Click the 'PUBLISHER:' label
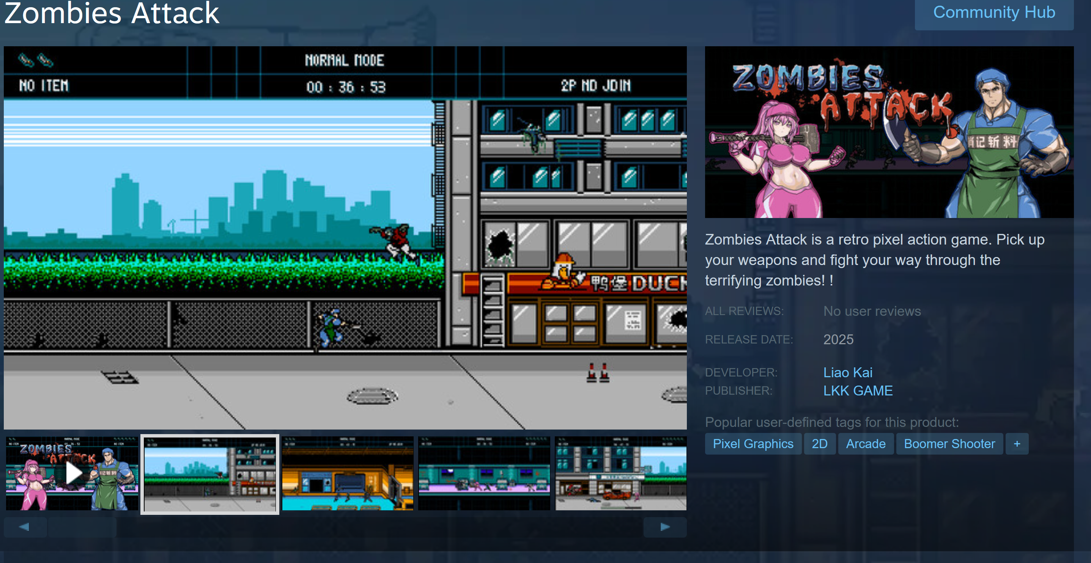 (x=738, y=391)
